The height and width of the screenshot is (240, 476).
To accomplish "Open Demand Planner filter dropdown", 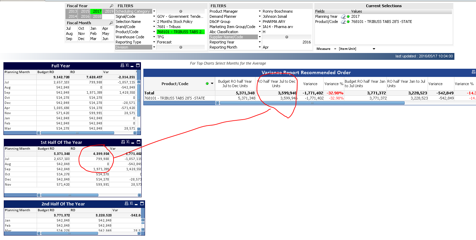I will click(x=260, y=16).
